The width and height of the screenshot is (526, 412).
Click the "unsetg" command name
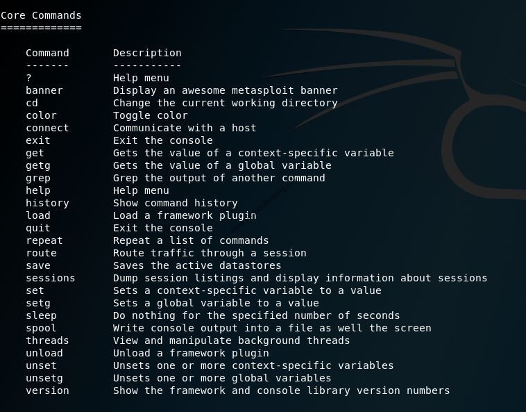point(44,378)
